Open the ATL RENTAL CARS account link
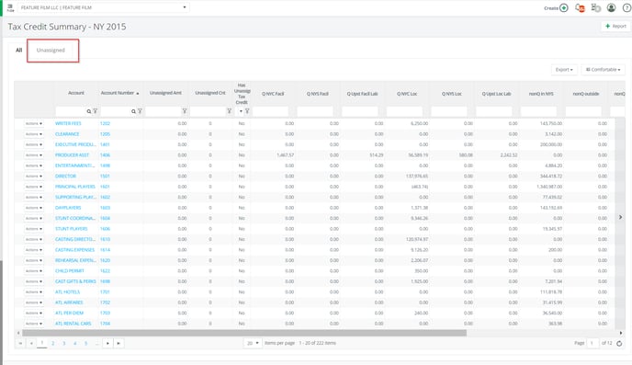Viewport: 632px width, 365px height. 73,324
